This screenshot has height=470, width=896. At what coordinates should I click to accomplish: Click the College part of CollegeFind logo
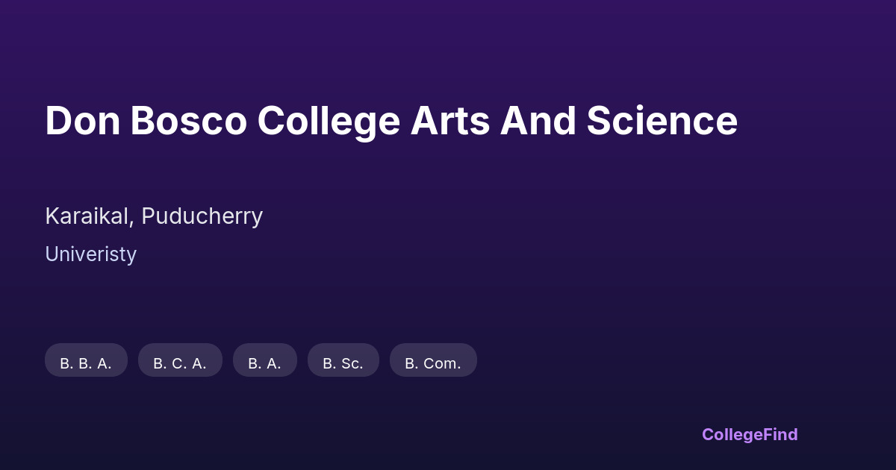732,434
